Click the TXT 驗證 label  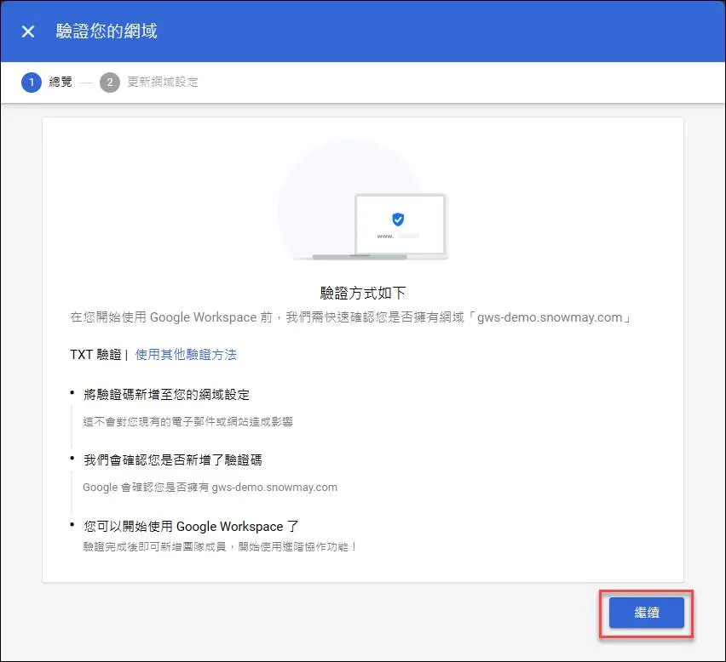tap(95, 355)
